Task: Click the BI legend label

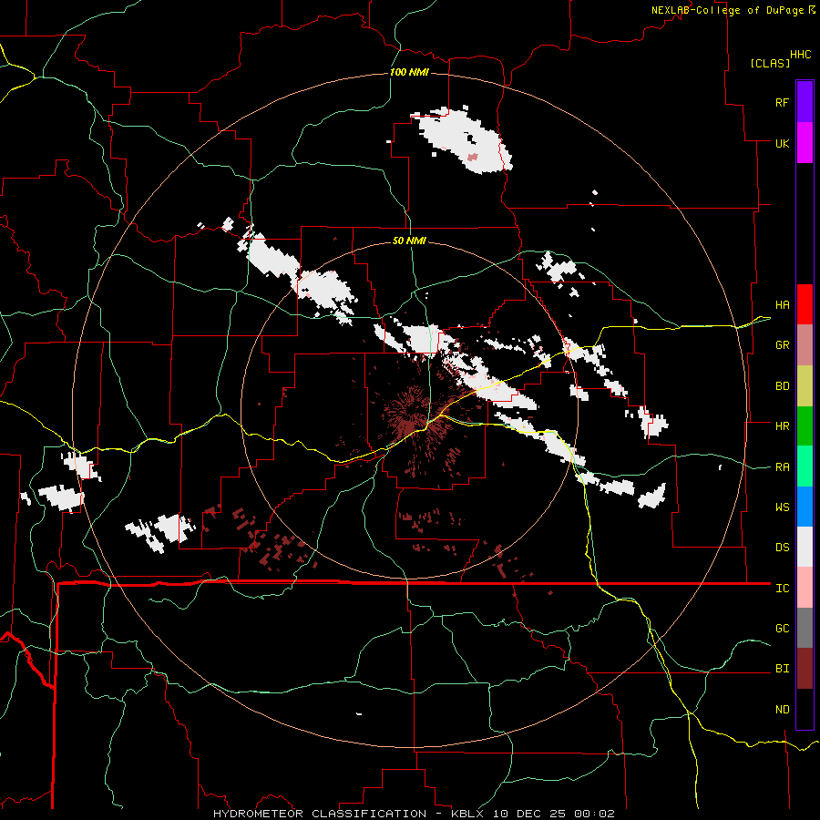Action: pyautogui.click(x=782, y=669)
